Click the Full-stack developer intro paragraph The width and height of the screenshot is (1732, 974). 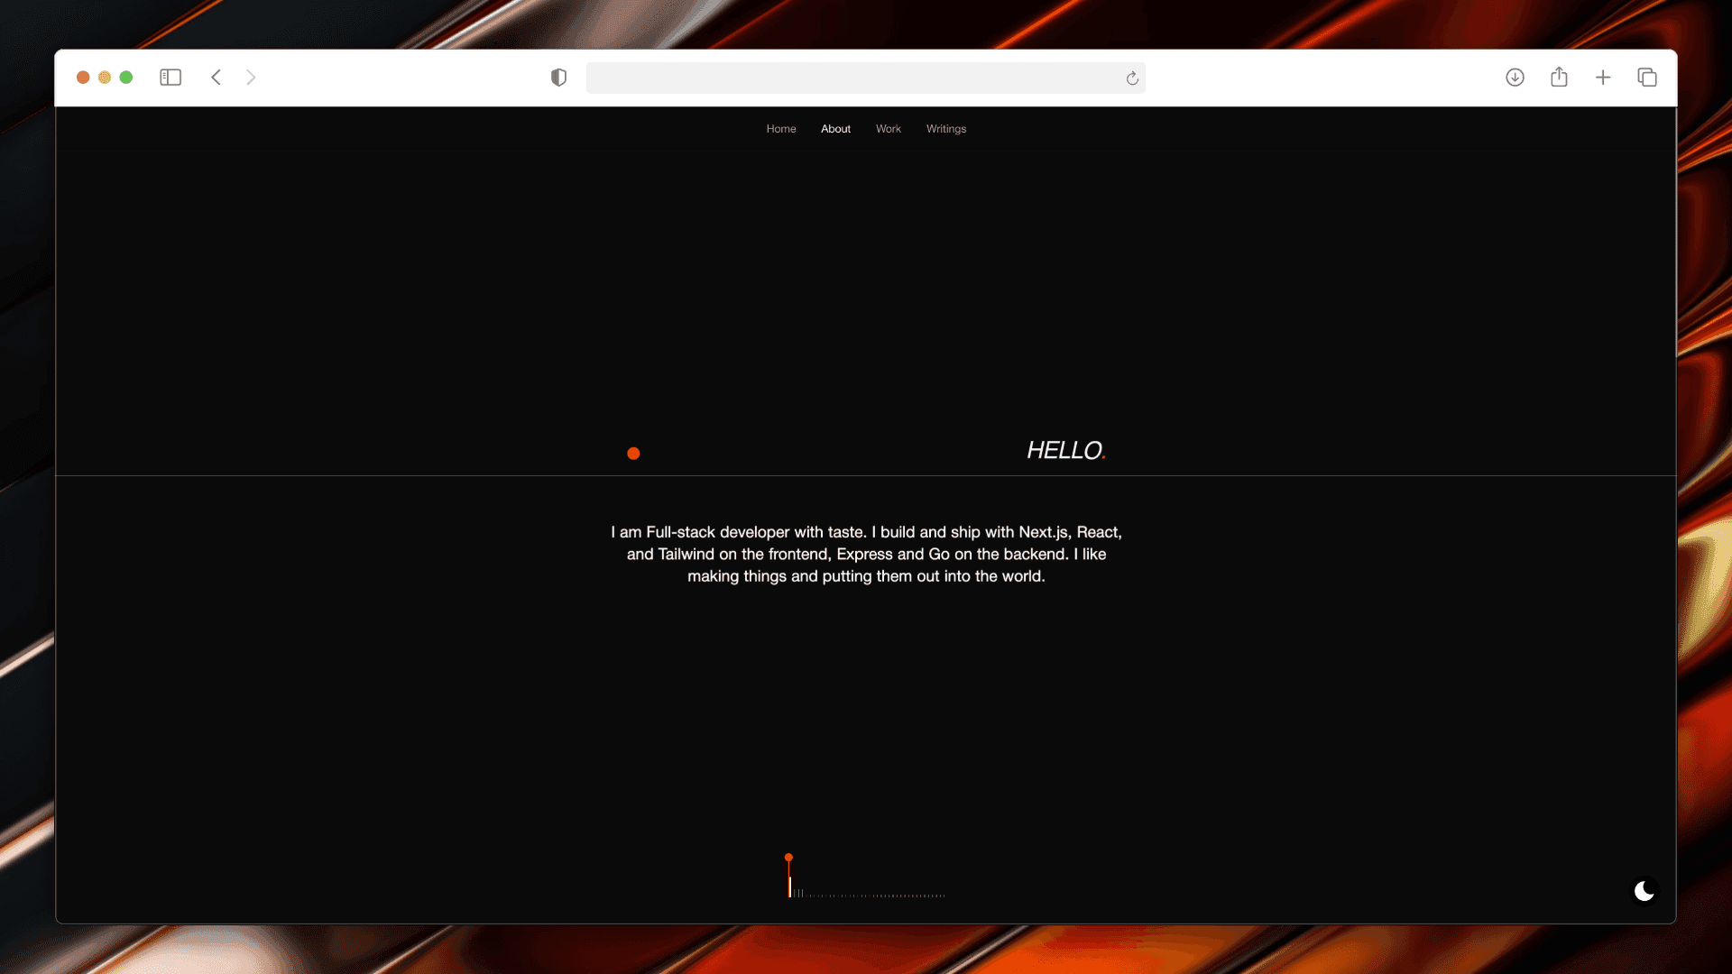point(866,554)
